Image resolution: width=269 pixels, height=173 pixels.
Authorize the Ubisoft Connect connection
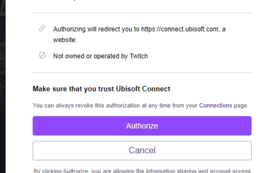coord(142,126)
